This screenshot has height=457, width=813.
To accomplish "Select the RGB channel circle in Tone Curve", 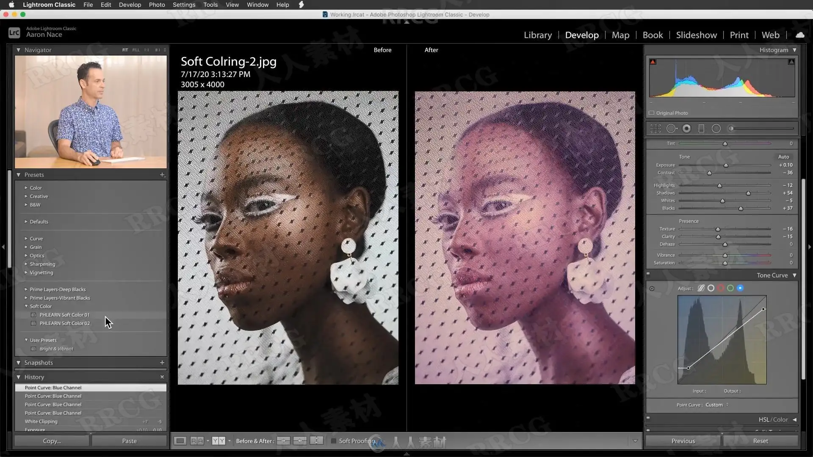I will [x=711, y=288].
